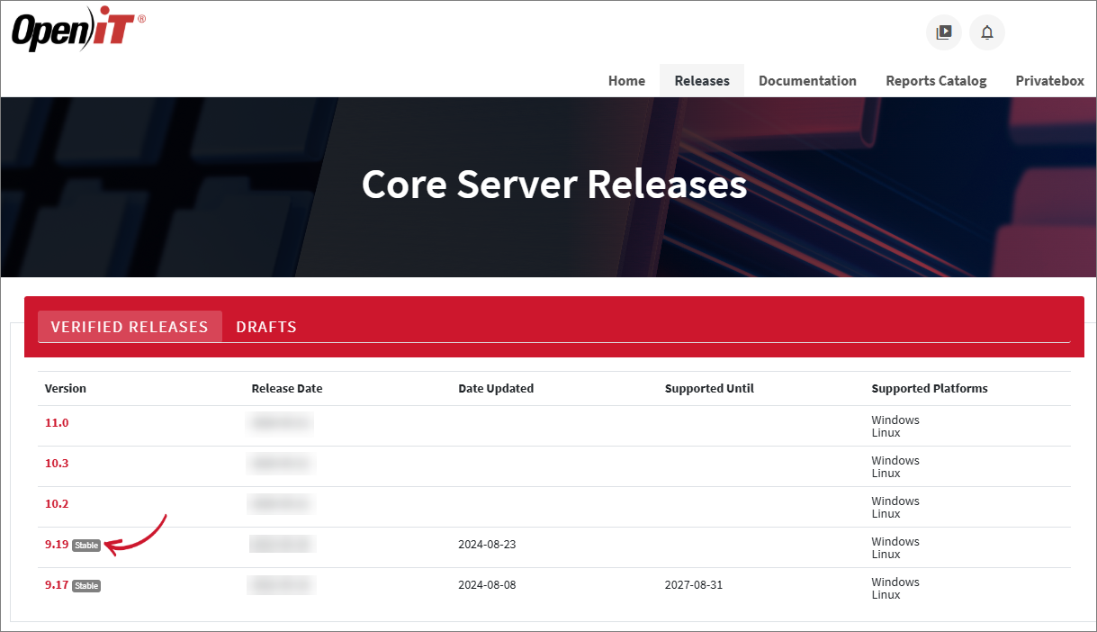
Task: Open version 10.3 release
Action: click(57, 463)
